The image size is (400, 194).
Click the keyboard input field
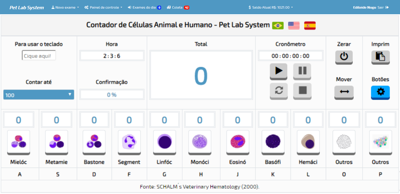tap(39, 56)
